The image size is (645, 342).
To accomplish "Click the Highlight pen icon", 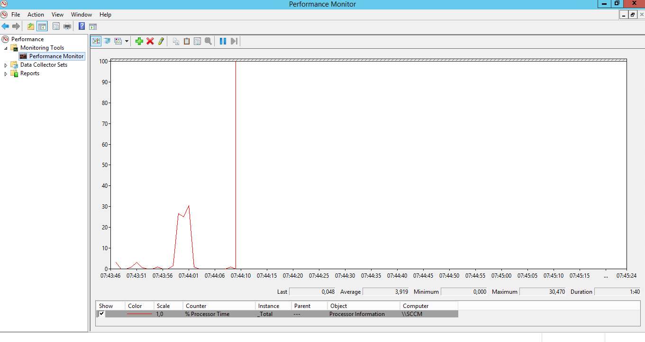I will 161,41.
